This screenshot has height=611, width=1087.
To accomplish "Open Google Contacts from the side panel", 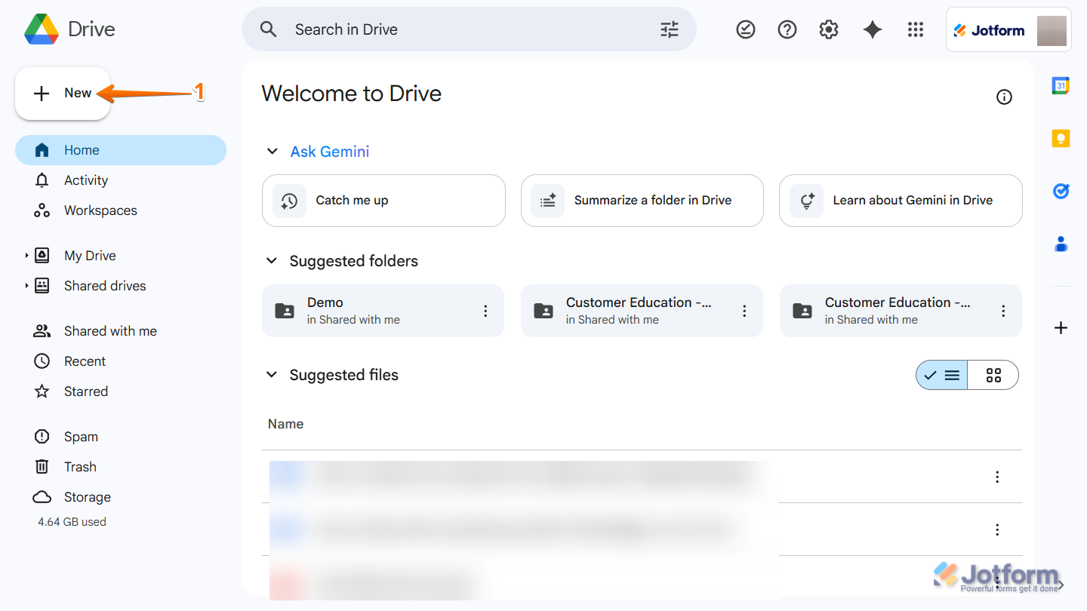I will pos(1061,244).
